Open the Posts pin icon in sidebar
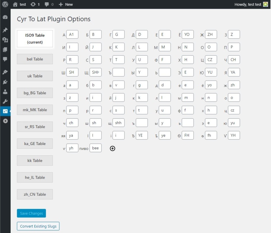The height and width of the screenshot is (233, 271). 5,30
